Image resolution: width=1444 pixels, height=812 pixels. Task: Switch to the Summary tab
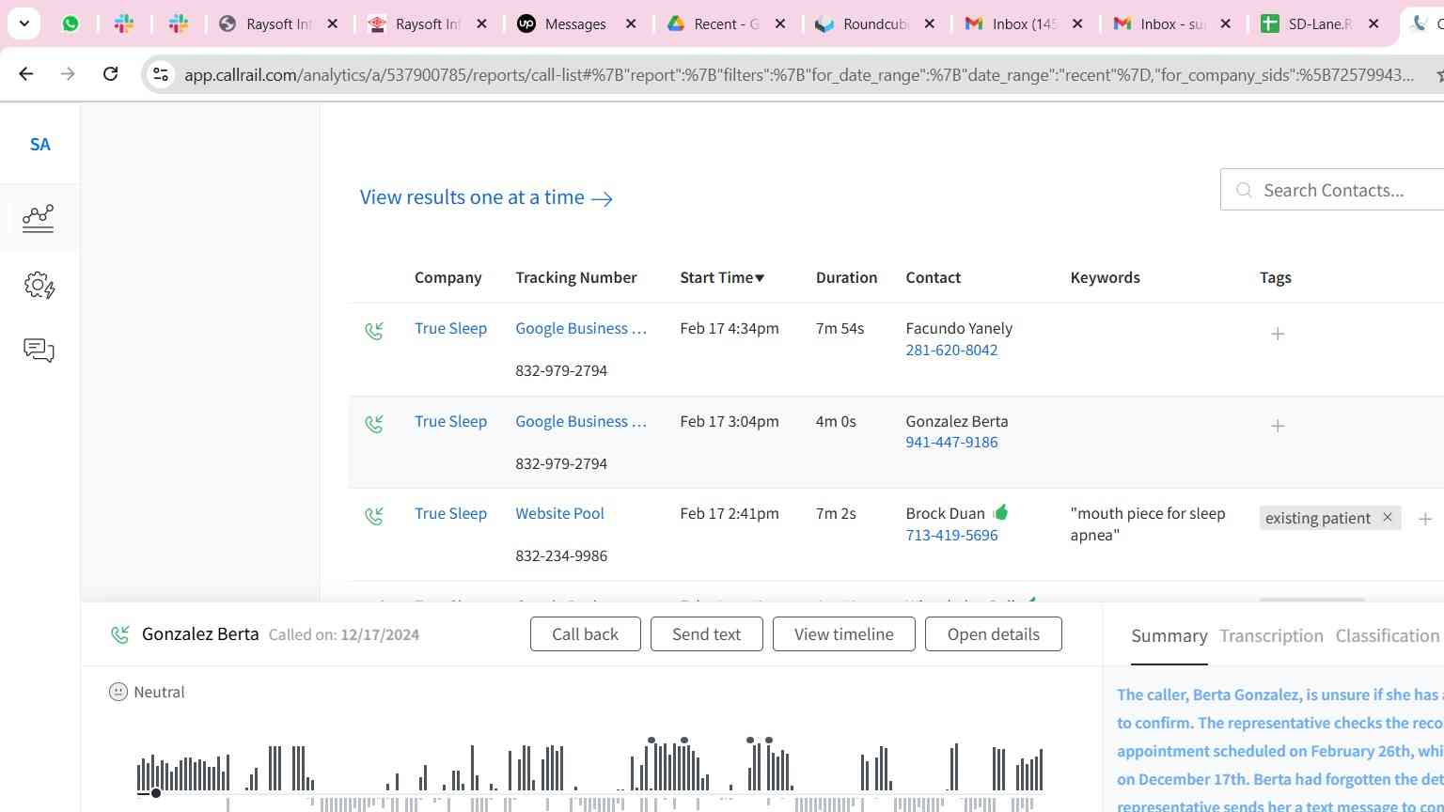pyautogui.click(x=1169, y=636)
